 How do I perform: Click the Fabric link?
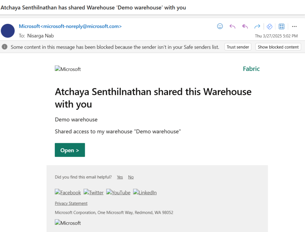251,69
